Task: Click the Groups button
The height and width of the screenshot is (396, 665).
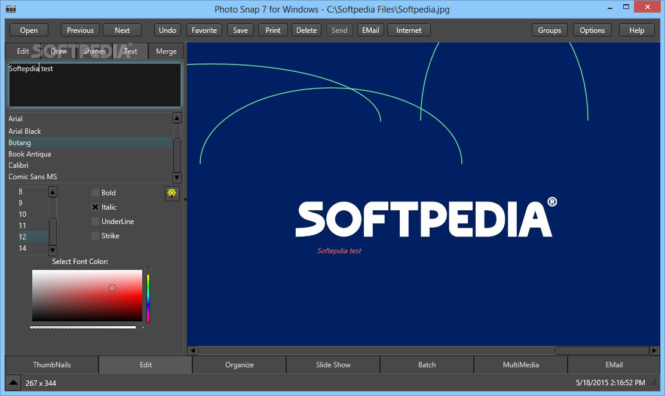Action: tap(550, 30)
